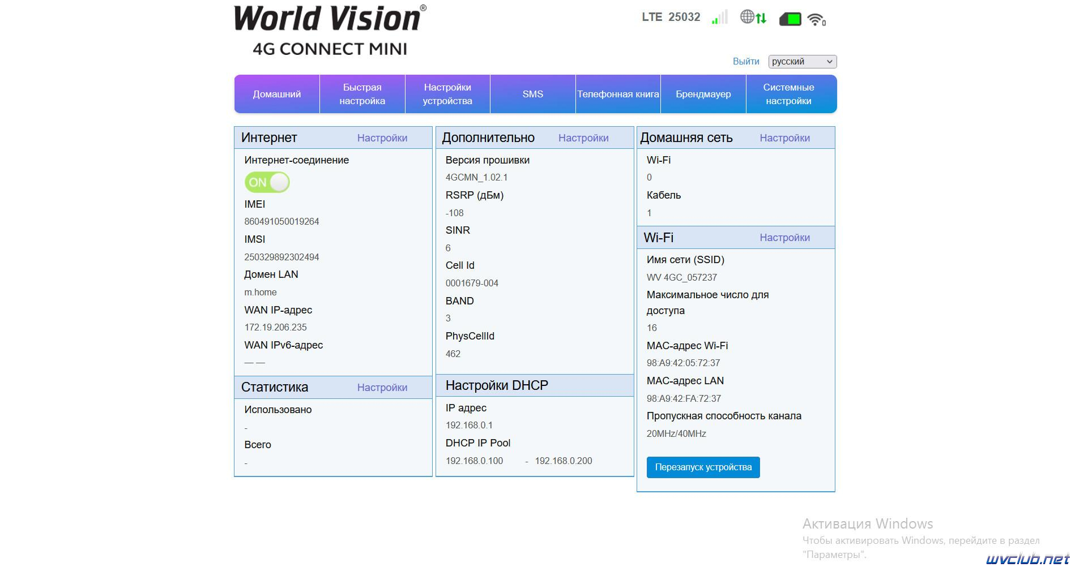Image resolution: width=1071 pixels, height=567 pixels.
Task: Select the Брандмауер tab
Action: pos(703,94)
